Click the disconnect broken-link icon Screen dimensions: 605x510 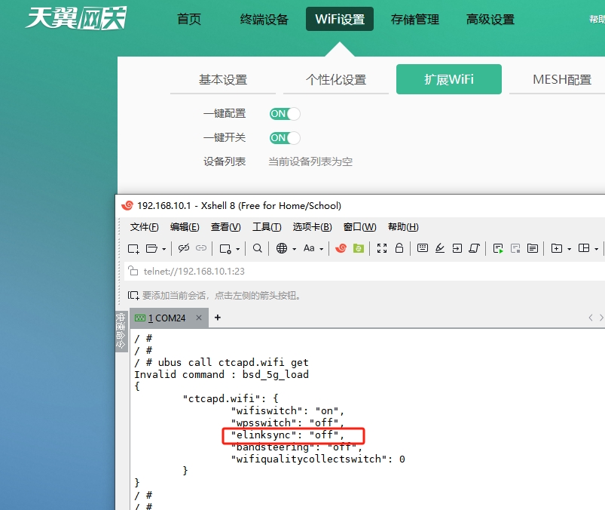(x=184, y=248)
